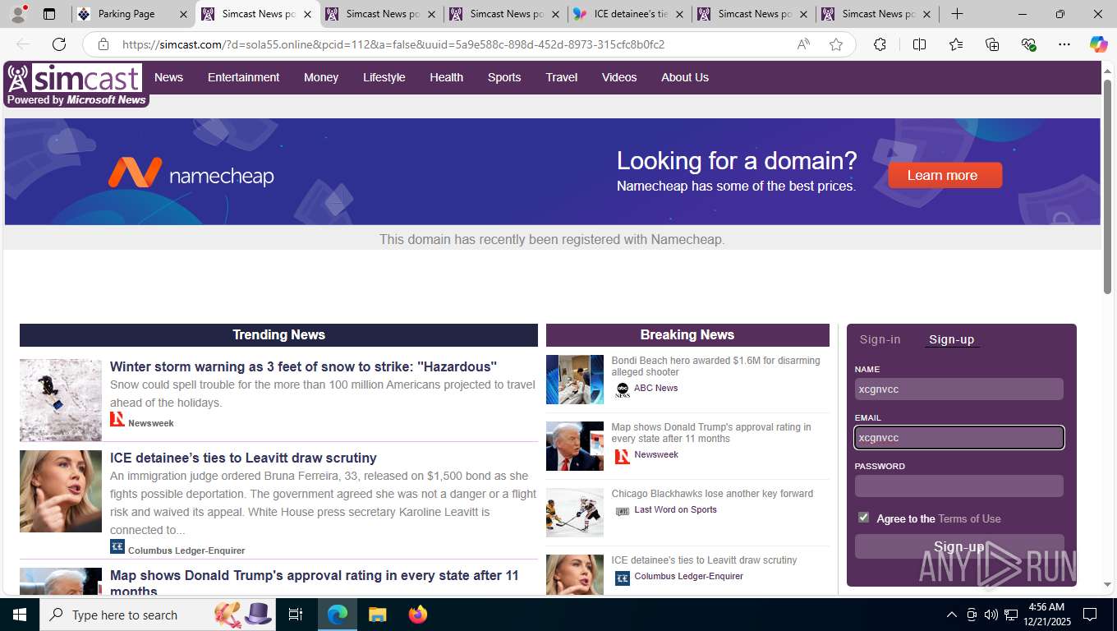This screenshot has height=631, width=1117.
Task: Click the volume icon in system tray
Action: (991, 615)
